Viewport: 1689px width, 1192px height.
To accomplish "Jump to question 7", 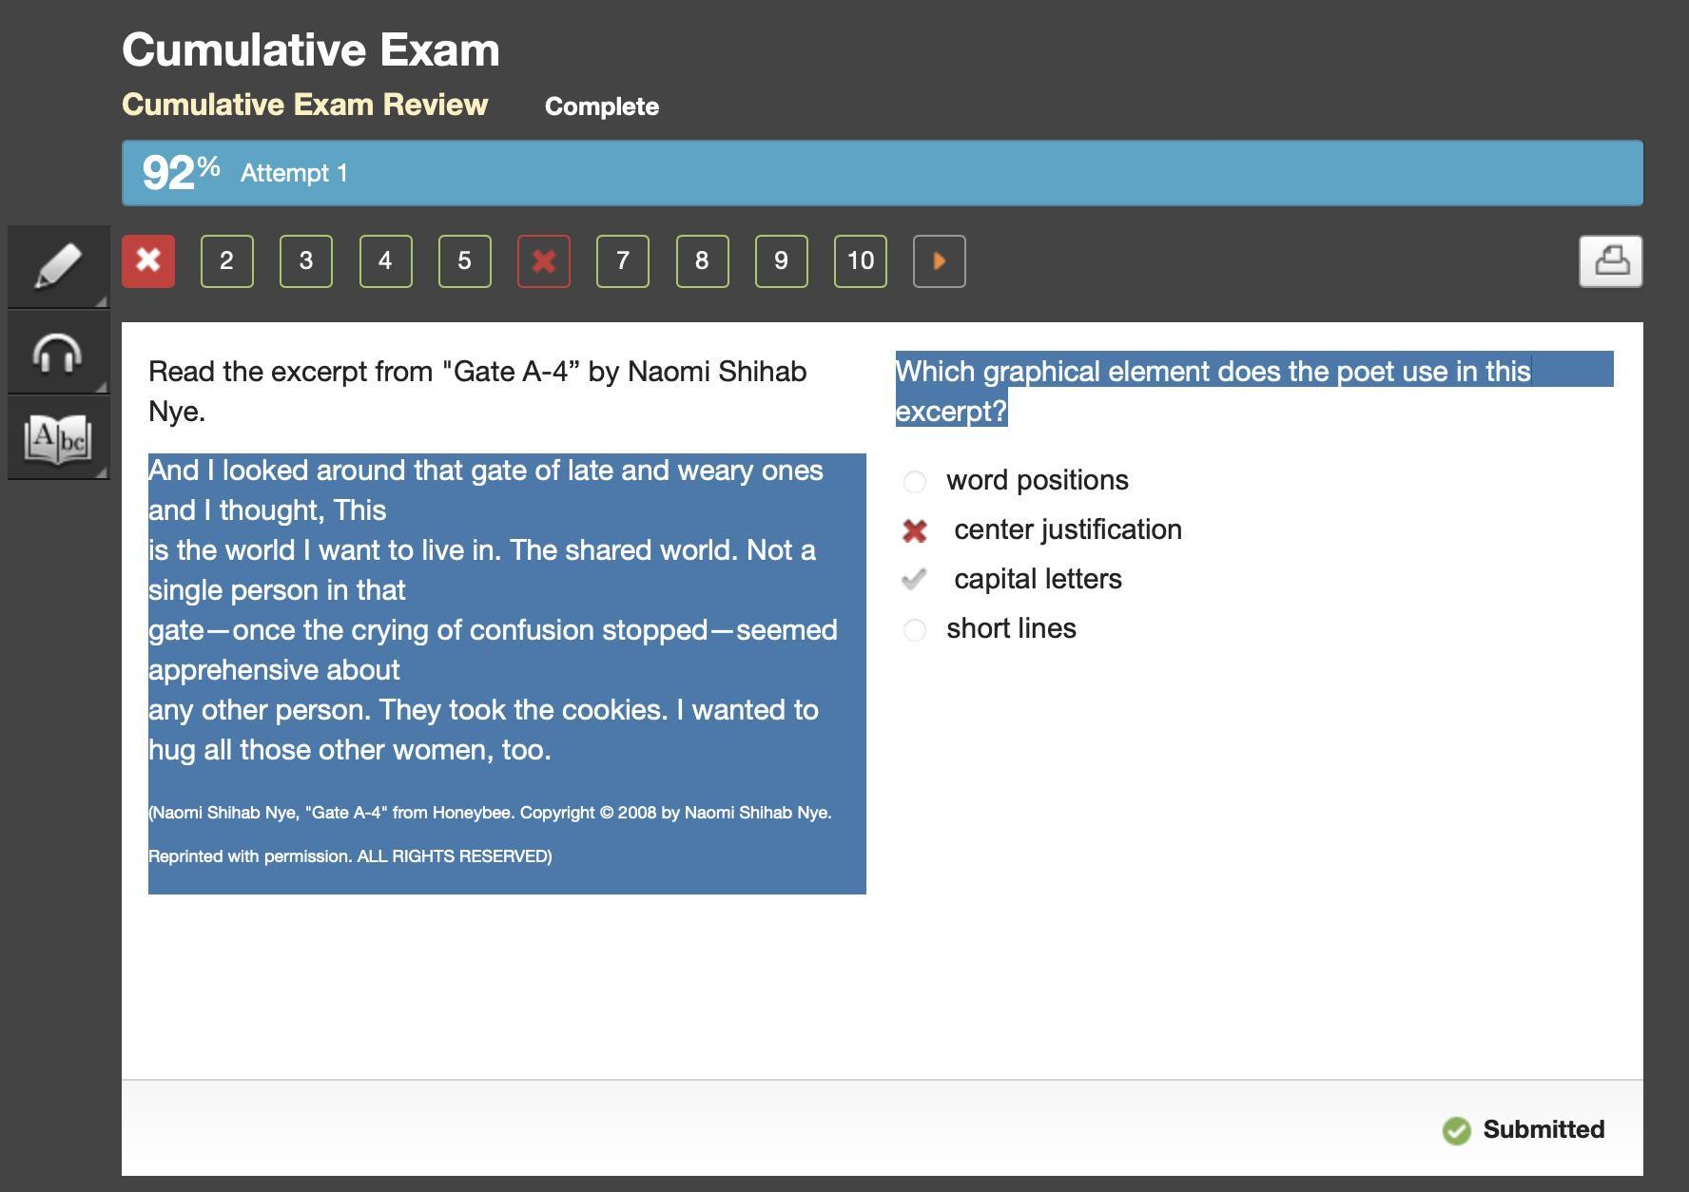I will (623, 261).
